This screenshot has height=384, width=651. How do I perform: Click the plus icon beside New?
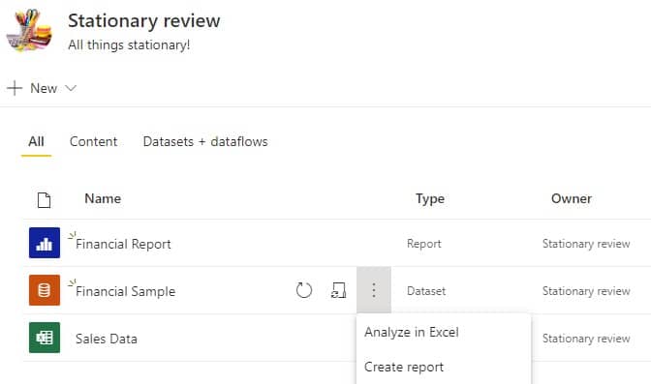[x=15, y=88]
